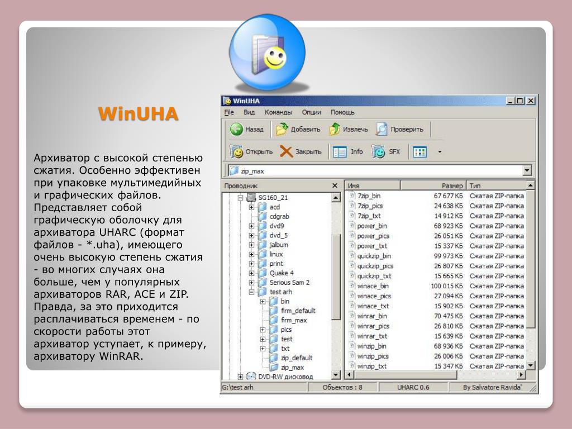Expand the pics folder node
Image resolution: width=572 pixels, height=429 pixels.
pyautogui.click(x=263, y=330)
